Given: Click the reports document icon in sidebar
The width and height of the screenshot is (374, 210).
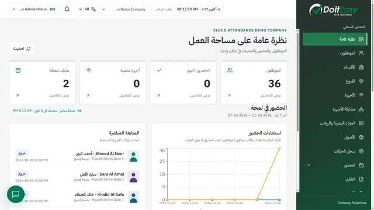Looking at the screenshot, I should click(361, 179).
